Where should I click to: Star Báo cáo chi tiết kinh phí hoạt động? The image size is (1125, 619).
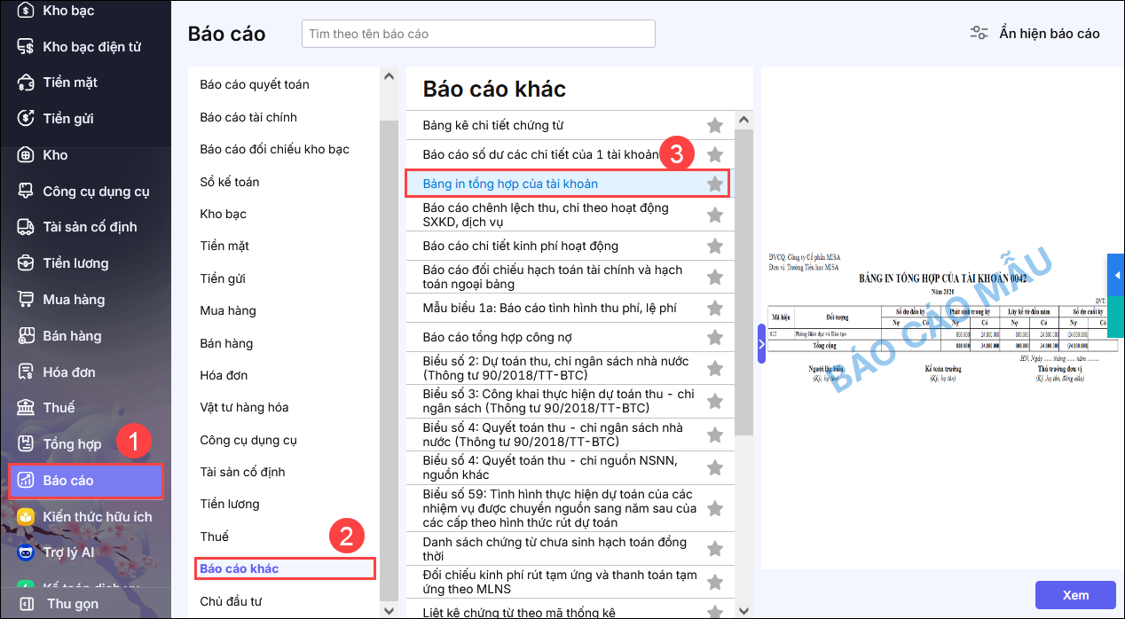(x=715, y=246)
